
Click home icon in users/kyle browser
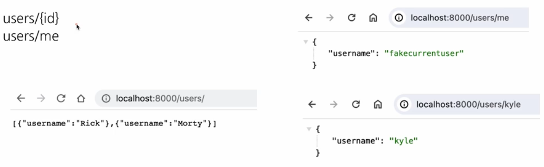tap(378, 104)
